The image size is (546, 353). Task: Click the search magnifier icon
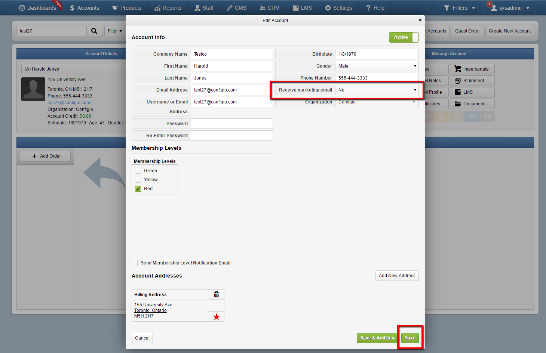pos(94,31)
